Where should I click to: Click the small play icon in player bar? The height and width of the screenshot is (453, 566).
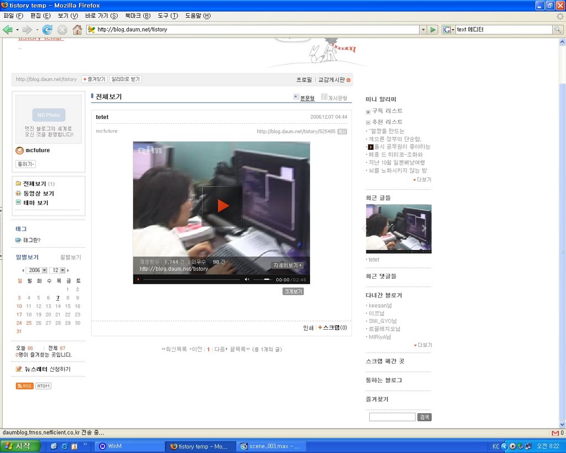pyautogui.click(x=138, y=279)
